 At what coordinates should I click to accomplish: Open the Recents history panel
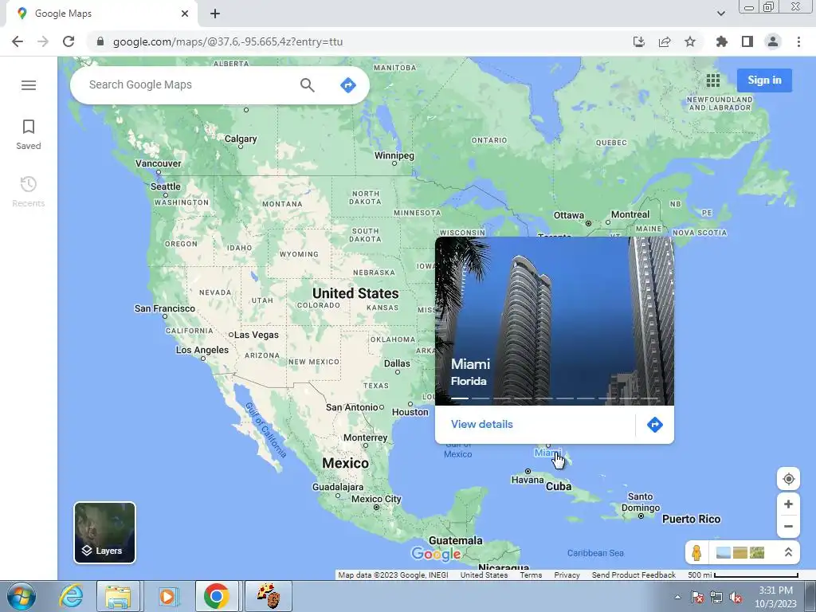pyautogui.click(x=29, y=191)
